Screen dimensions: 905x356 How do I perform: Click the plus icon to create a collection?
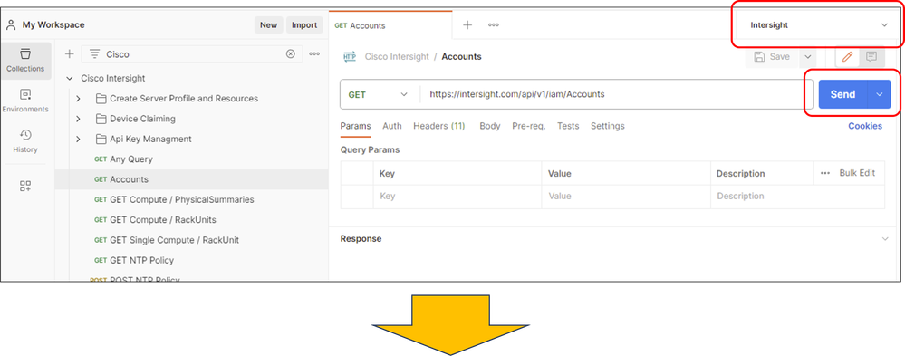point(69,53)
